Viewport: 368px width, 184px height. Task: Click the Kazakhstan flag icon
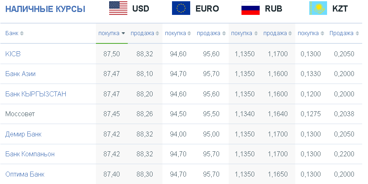pyautogui.click(x=318, y=8)
